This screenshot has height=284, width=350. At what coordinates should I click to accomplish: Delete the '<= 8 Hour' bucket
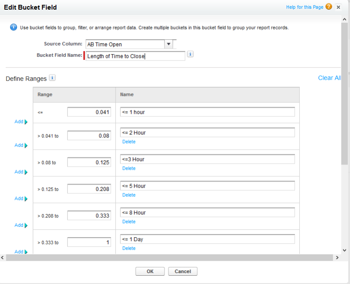click(x=129, y=222)
